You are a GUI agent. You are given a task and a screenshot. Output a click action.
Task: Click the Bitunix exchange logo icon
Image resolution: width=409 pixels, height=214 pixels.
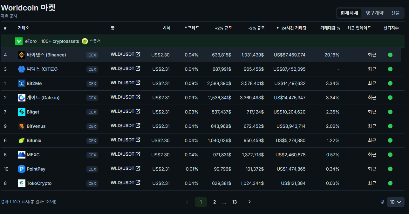(x=22, y=140)
